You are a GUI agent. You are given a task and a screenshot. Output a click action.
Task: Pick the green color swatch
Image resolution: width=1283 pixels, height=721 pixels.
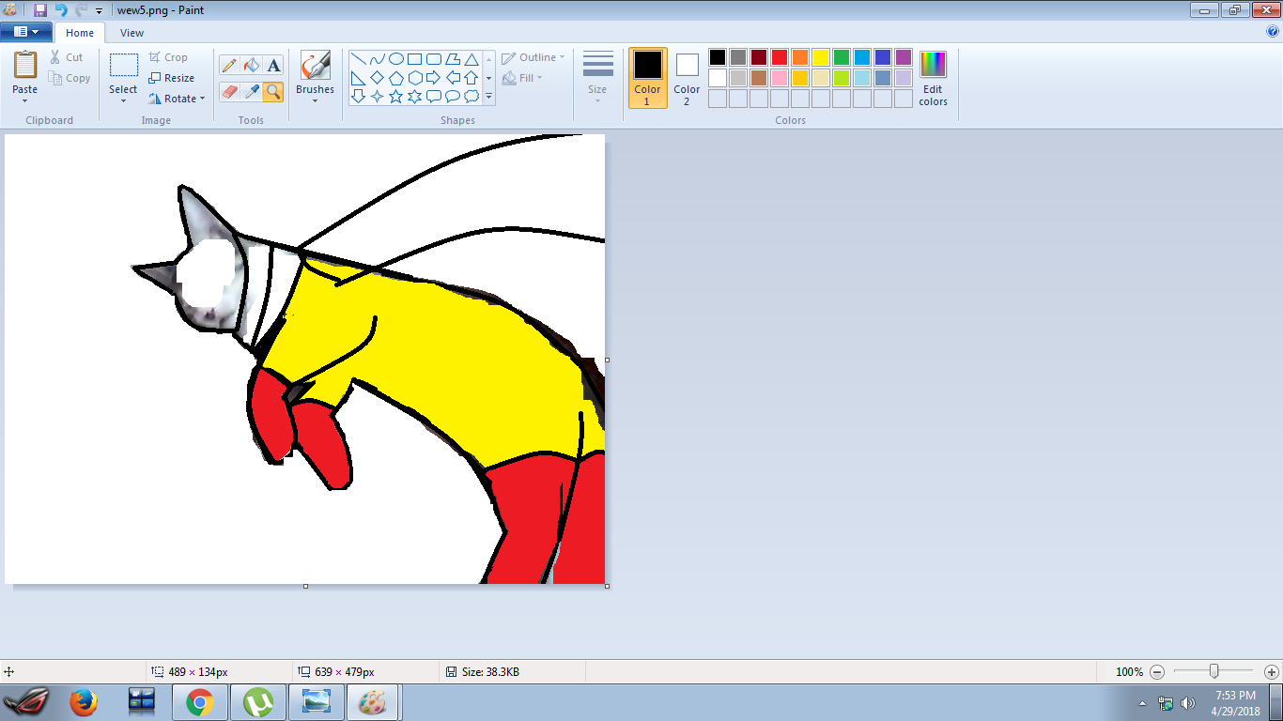click(x=842, y=57)
